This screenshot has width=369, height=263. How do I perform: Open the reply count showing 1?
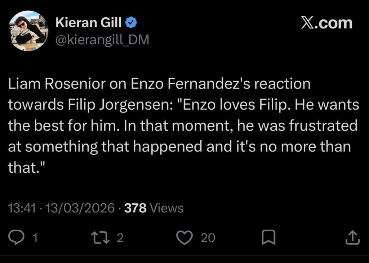click(x=35, y=238)
